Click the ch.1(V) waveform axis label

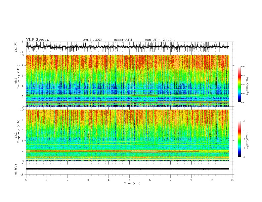point(16,47)
